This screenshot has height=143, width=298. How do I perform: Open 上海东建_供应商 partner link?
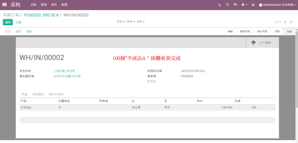pyautogui.click(x=64, y=71)
